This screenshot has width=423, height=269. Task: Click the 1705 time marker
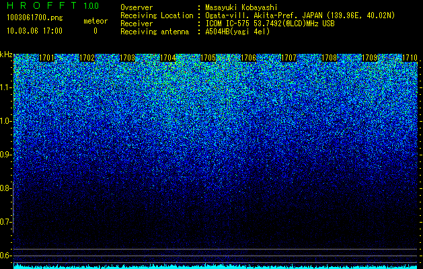208,58
